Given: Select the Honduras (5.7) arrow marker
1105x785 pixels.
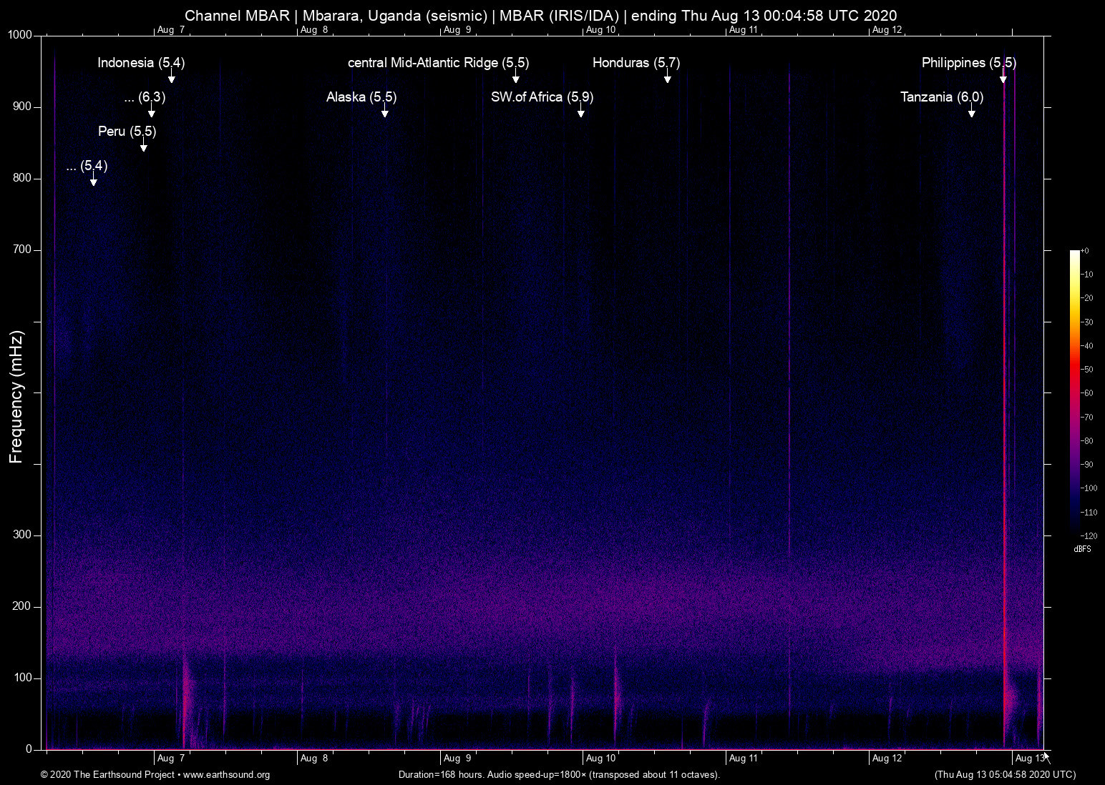Looking at the screenshot, I should 668,78.
